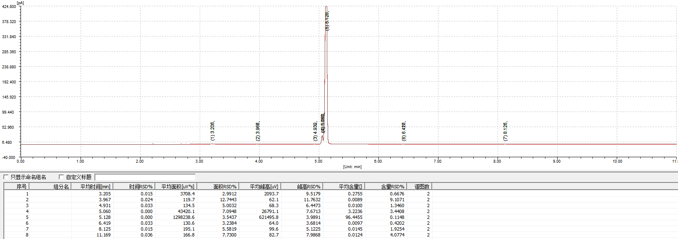Click peak label (1) 3.206 on chromatogram
The width and height of the screenshot is (678, 239).
[213, 131]
